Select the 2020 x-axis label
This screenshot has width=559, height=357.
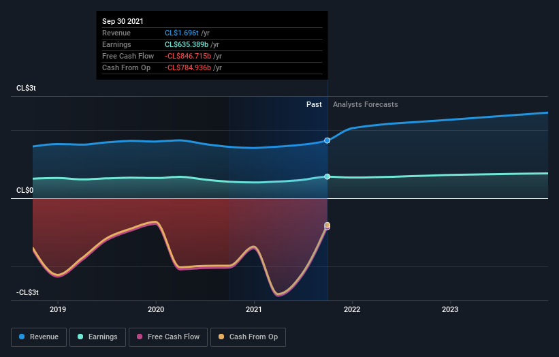tap(156, 309)
